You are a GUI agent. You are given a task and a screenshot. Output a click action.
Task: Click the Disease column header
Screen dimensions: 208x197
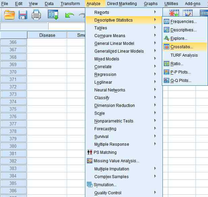(x=47, y=35)
